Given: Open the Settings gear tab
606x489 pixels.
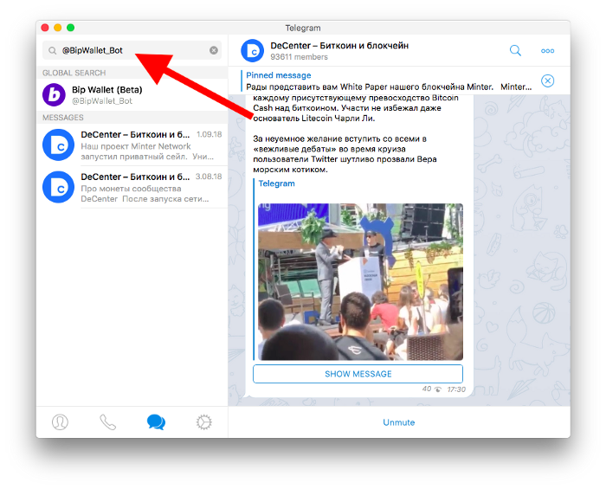Looking at the screenshot, I should (203, 422).
